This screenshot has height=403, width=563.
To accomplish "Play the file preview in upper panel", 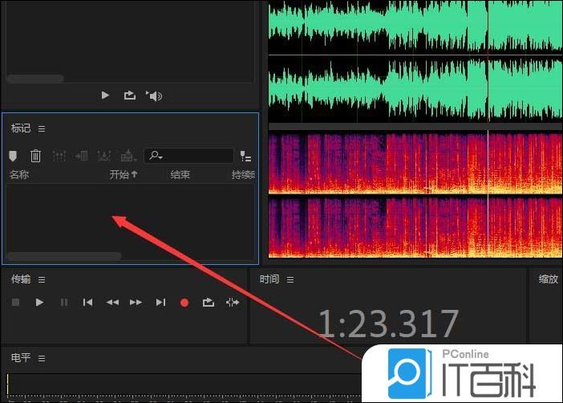I will [x=105, y=96].
